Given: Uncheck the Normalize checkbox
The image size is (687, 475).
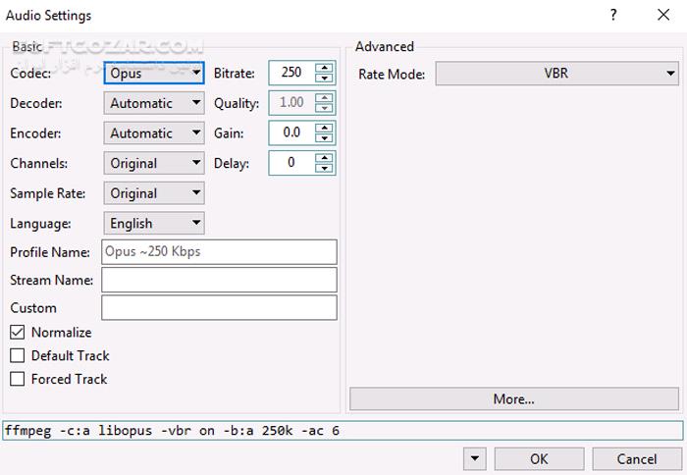Looking at the screenshot, I should coord(18,333).
